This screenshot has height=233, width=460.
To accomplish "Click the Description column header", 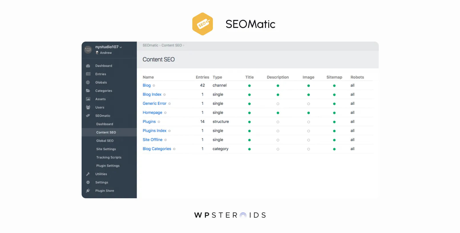I will pyautogui.click(x=278, y=77).
